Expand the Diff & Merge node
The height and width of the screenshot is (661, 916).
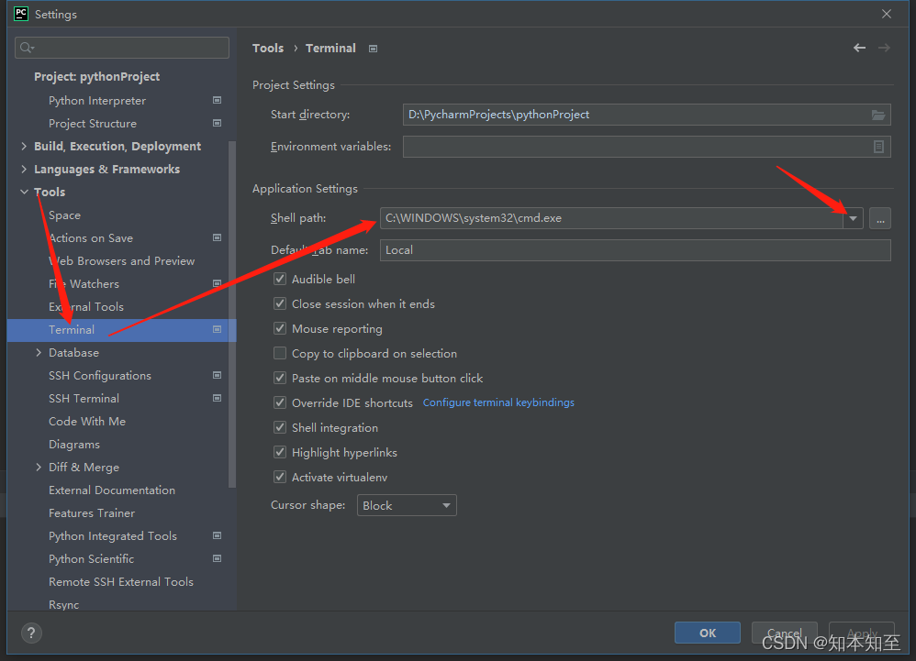(39, 467)
